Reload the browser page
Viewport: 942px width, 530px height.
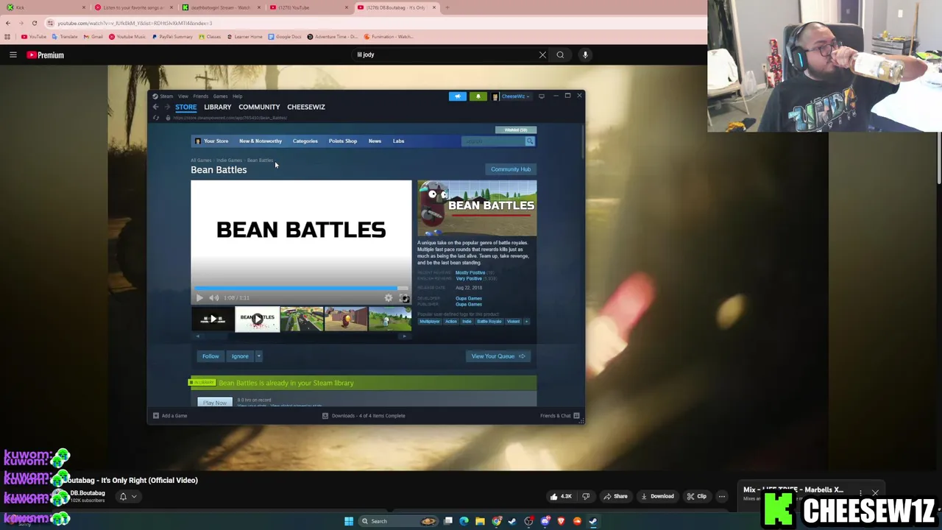34,24
